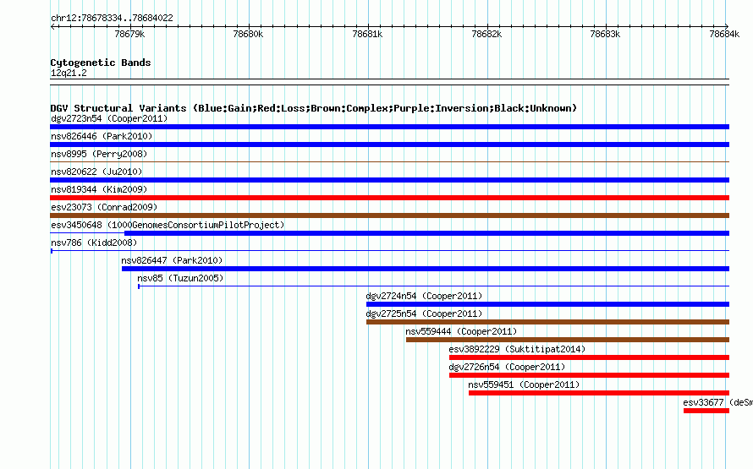Click dgv2725n54 (Cooper2011) label

[424, 314]
